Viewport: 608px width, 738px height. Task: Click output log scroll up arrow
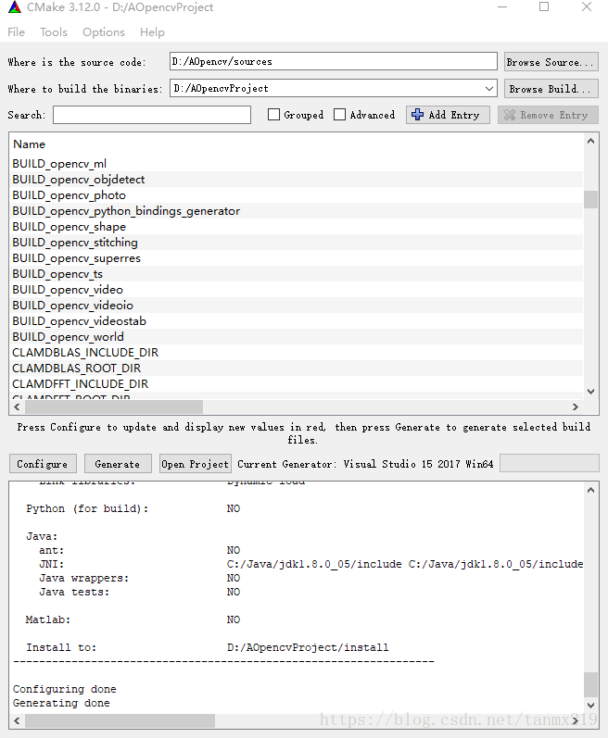click(x=590, y=490)
